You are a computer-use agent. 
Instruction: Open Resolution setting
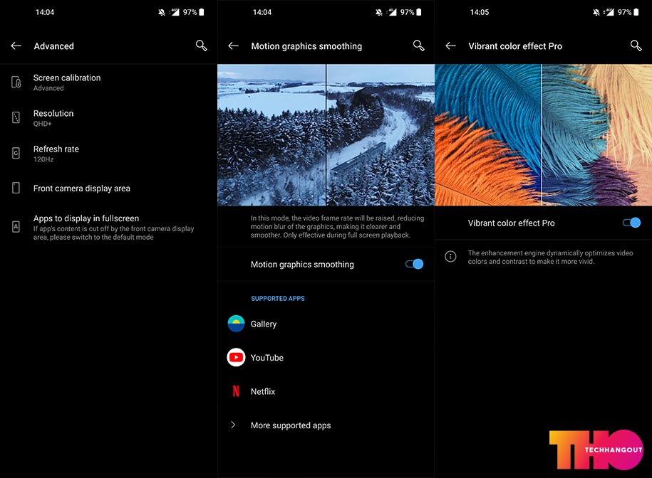tap(108, 118)
